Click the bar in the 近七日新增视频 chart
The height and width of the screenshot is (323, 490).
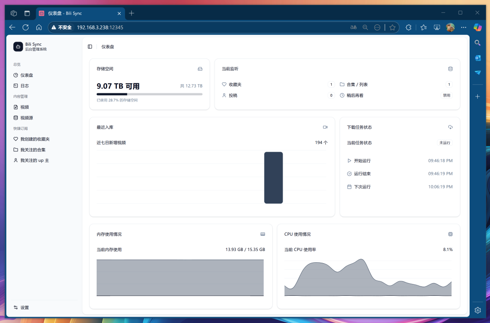click(x=274, y=178)
